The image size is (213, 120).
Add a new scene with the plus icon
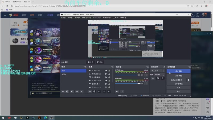point(63,91)
